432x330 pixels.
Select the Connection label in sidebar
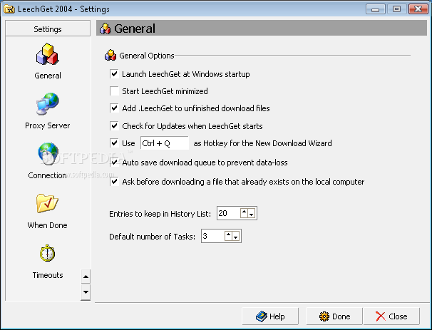click(47, 175)
